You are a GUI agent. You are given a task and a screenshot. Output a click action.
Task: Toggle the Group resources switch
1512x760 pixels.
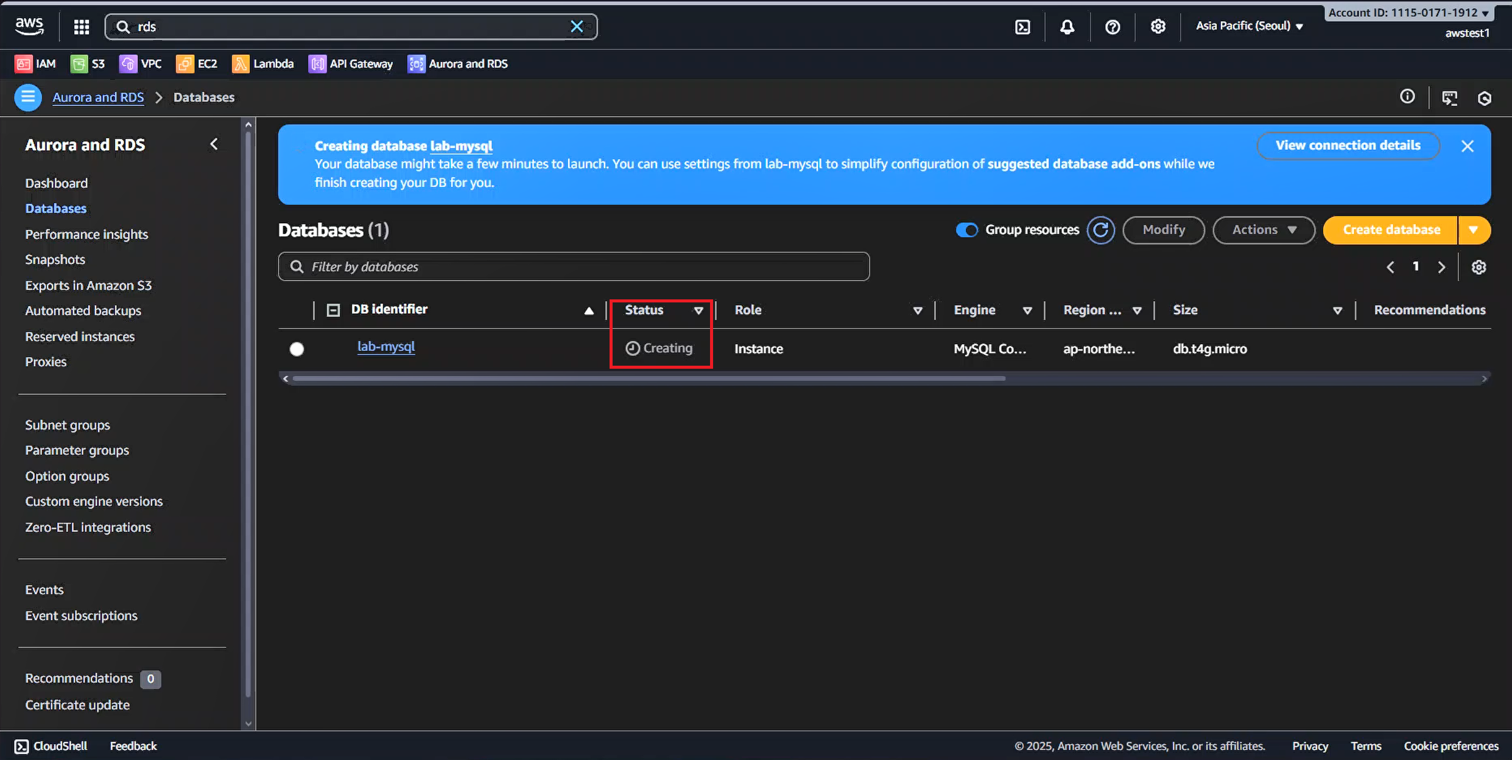coord(966,230)
